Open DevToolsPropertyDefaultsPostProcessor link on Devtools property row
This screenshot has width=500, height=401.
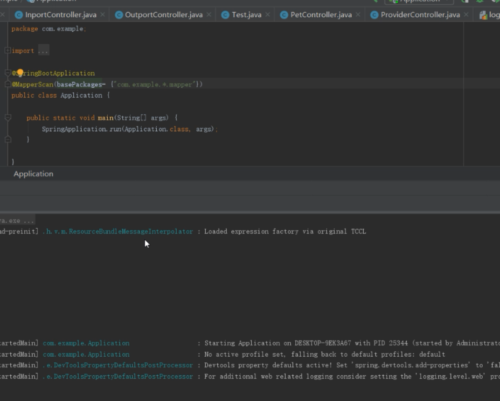pos(118,365)
